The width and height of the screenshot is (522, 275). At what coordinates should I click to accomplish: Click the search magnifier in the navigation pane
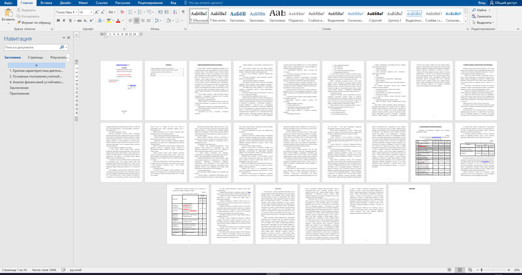(x=61, y=48)
